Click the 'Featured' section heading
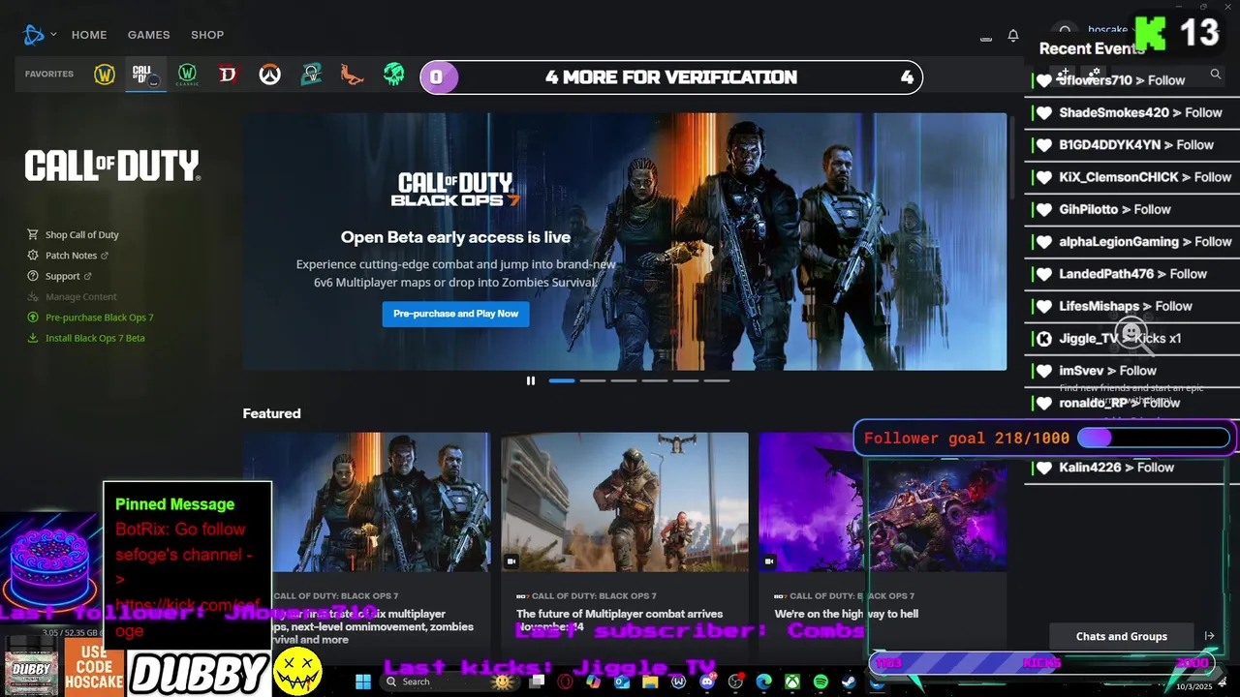The height and width of the screenshot is (697, 1240). pyautogui.click(x=271, y=413)
